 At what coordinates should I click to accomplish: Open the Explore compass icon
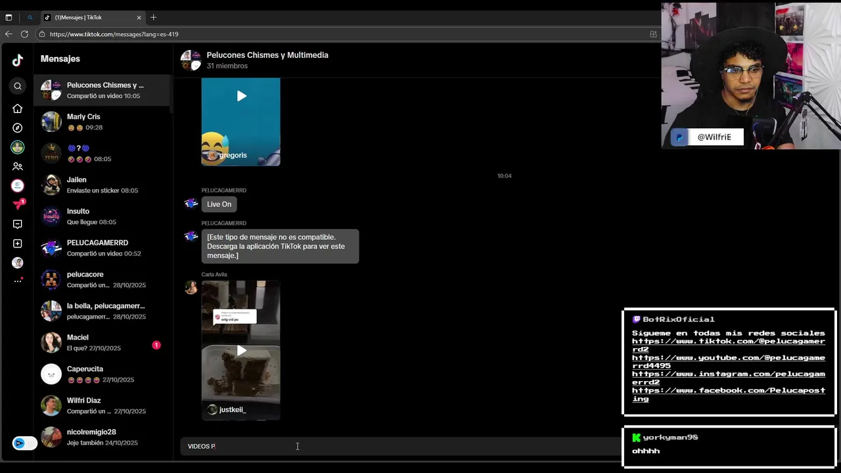(x=18, y=128)
